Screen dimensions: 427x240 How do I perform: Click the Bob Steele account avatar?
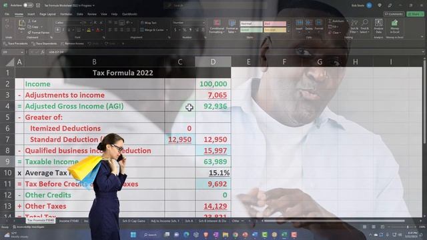coord(369,5)
